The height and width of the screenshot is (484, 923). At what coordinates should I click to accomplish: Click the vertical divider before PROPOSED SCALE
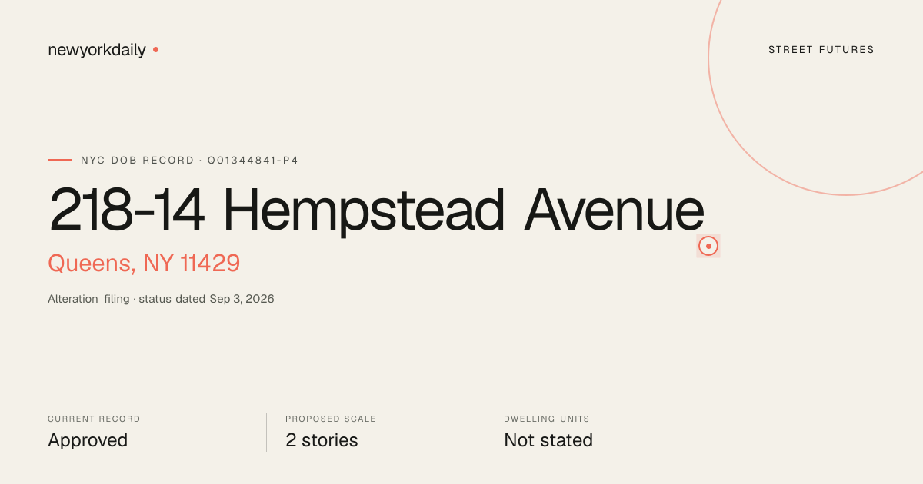pos(266,433)
